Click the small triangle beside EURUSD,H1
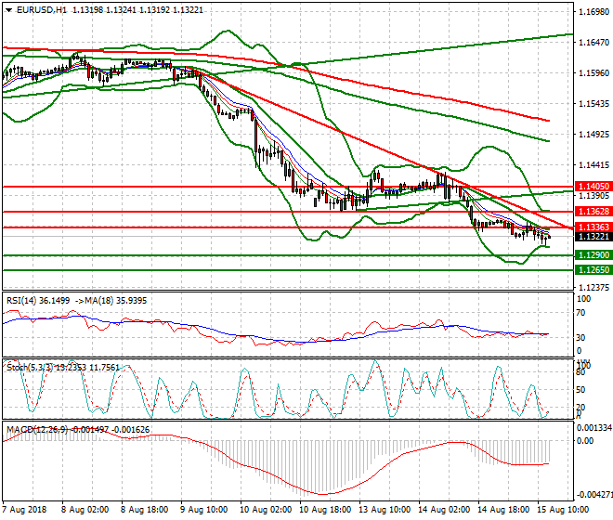Viewport: 613px width, 520px height. 7,10
